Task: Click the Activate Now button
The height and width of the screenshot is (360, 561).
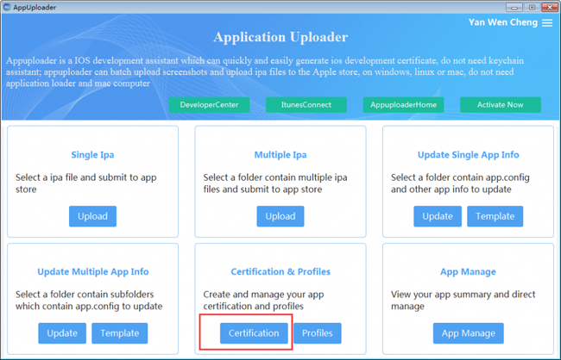Action: pos(501,105)
